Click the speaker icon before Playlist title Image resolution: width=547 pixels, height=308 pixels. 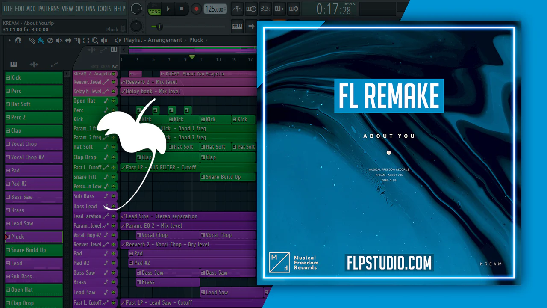118,40
